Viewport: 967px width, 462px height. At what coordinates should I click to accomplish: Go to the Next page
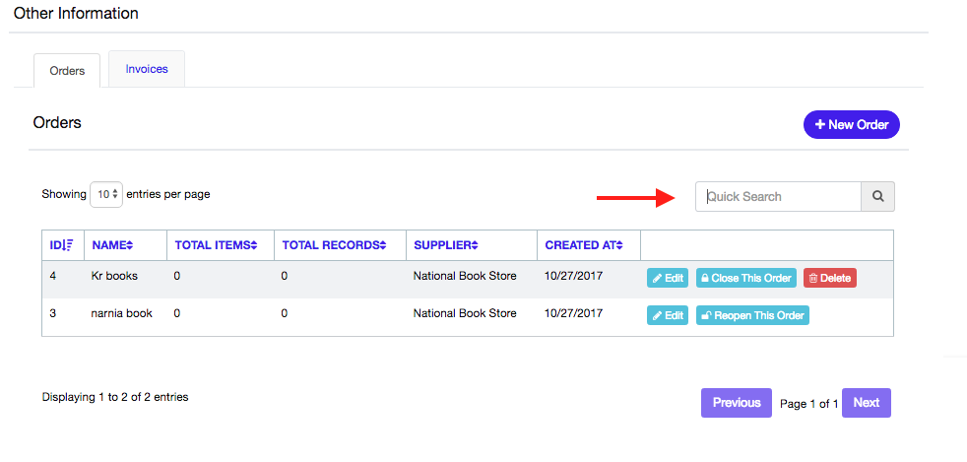pos(867,403)
